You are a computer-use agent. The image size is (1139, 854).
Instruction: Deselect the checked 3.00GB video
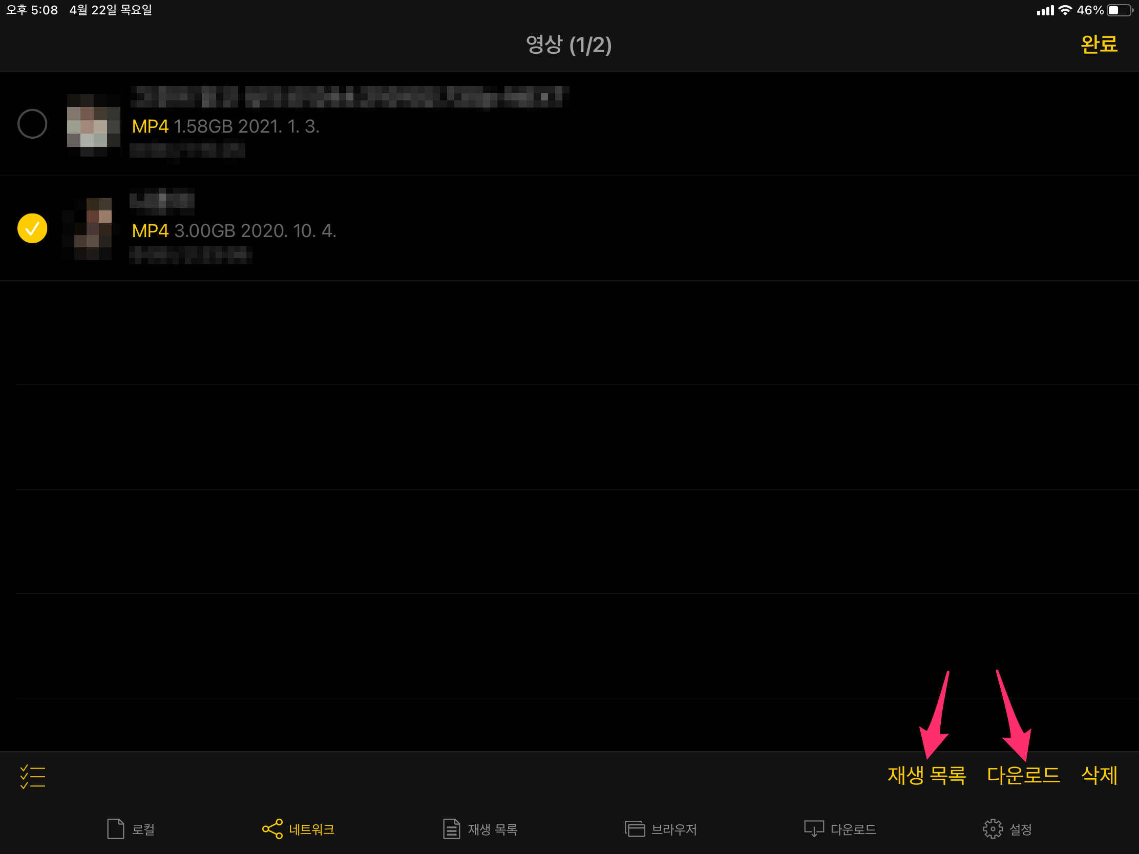[32, 228]
